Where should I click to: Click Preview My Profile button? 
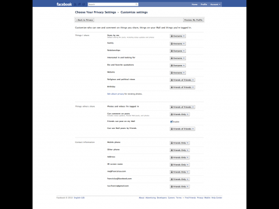click(x=194, y=20)
